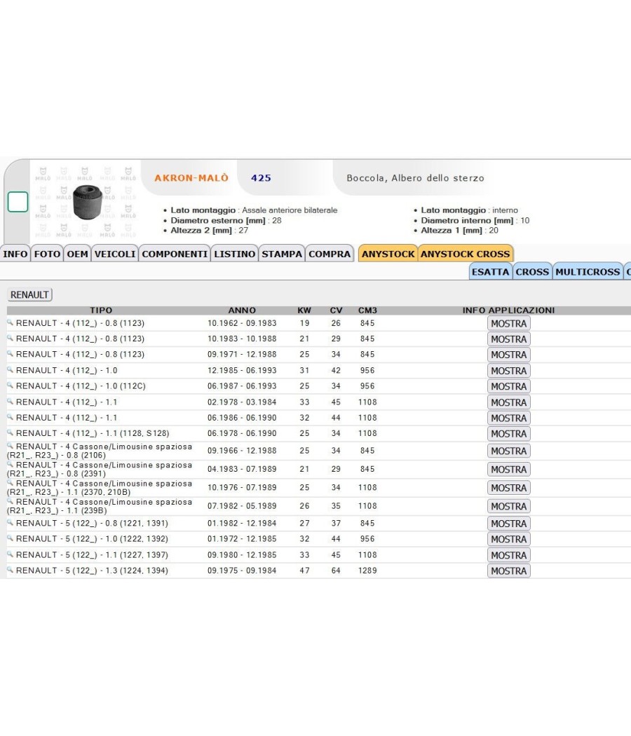The height and width of the screenshot is (736, 631).
Task: Select the blue CROSS tab
Action: [532, 272]
